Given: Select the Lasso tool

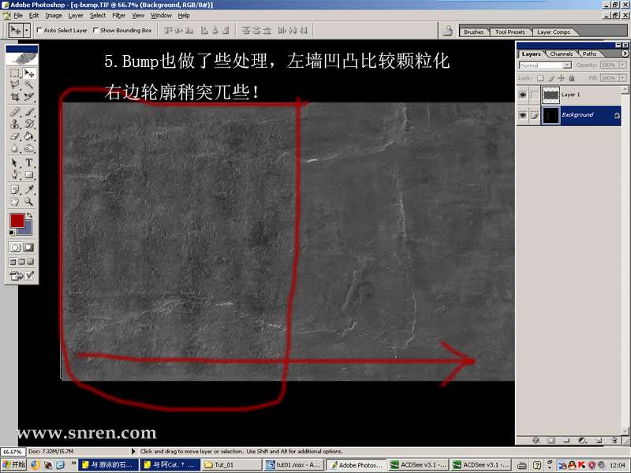Looking at the screenshot, I should click(15, 85).
